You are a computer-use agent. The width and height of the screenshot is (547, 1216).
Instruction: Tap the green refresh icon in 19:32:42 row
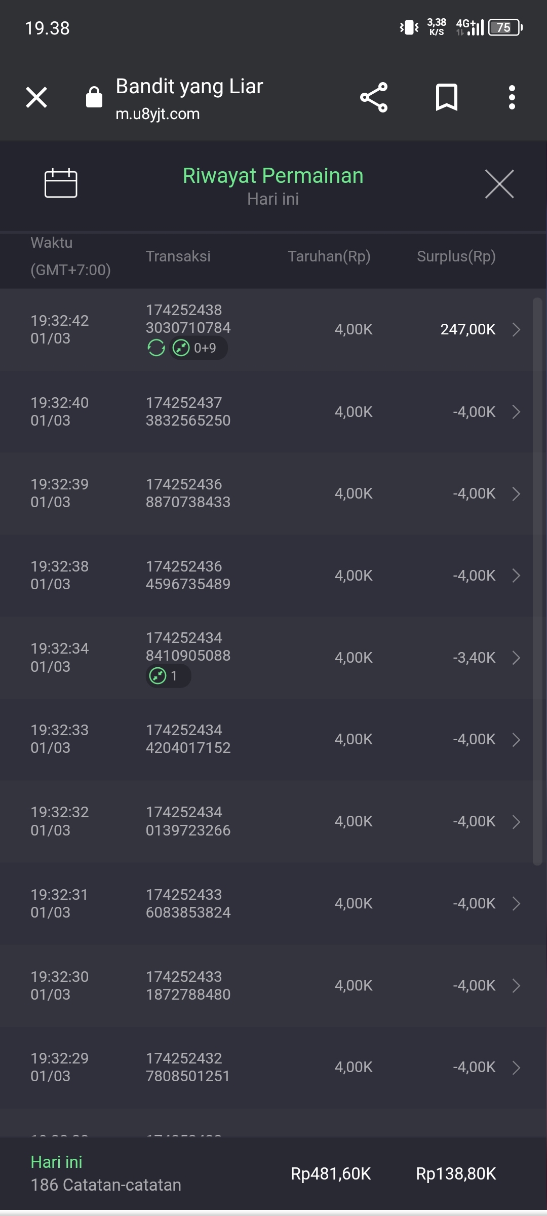(156, 348)
